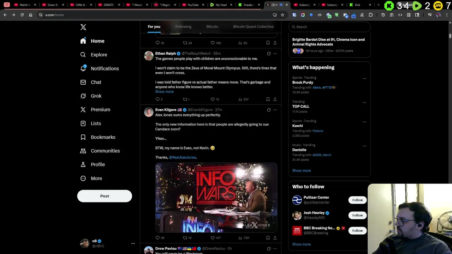Repost Evan Kilgore's post
This screenshot has width=452, height=254.
tap(187, 238)
